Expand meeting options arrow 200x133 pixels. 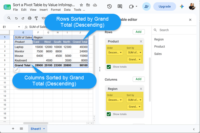pyautogui.click(x=136, y=6)
